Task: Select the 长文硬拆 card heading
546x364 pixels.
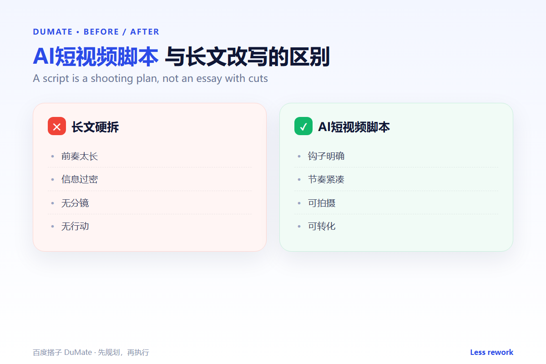Action: pyautogui.click(x=95, y=127)
